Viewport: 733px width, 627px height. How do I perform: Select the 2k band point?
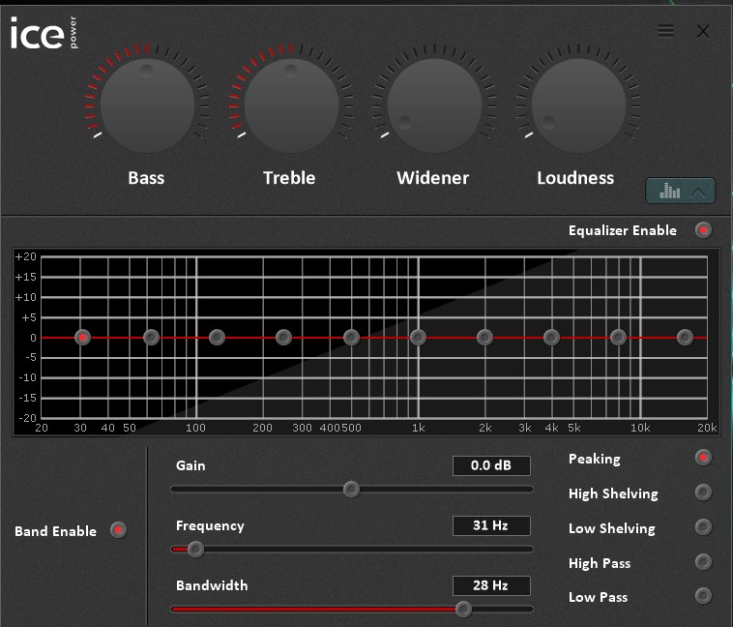coord(484,338)
